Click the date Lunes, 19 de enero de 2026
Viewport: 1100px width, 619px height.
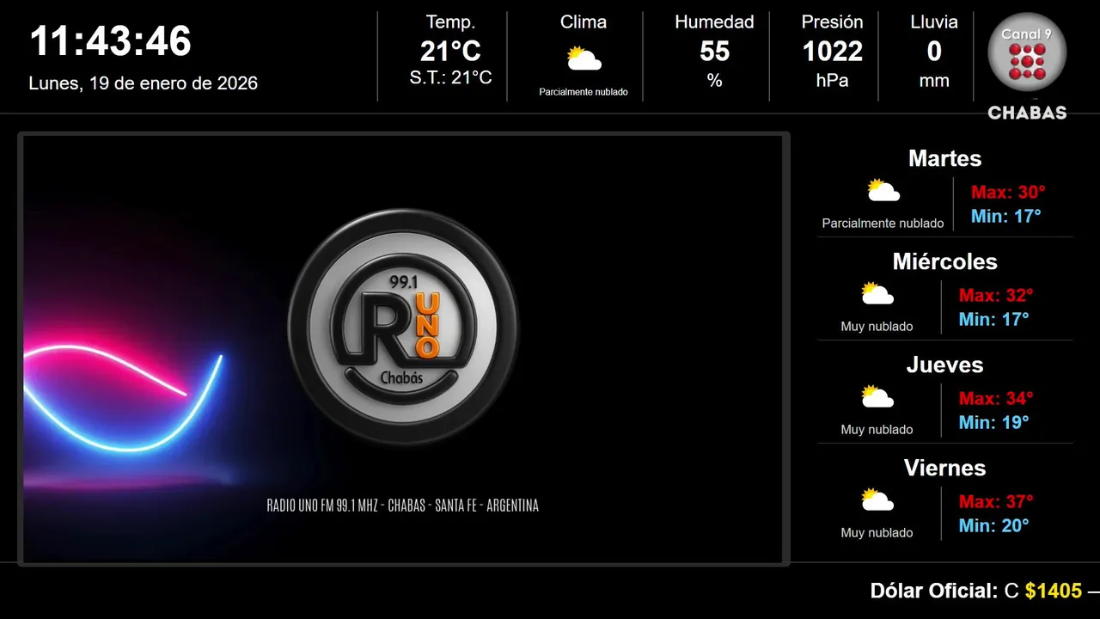(144, 83)
